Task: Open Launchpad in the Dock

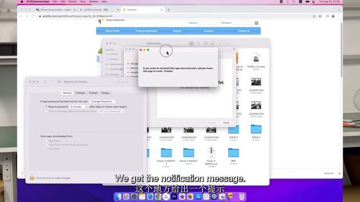Action: (x=126, y=196)
